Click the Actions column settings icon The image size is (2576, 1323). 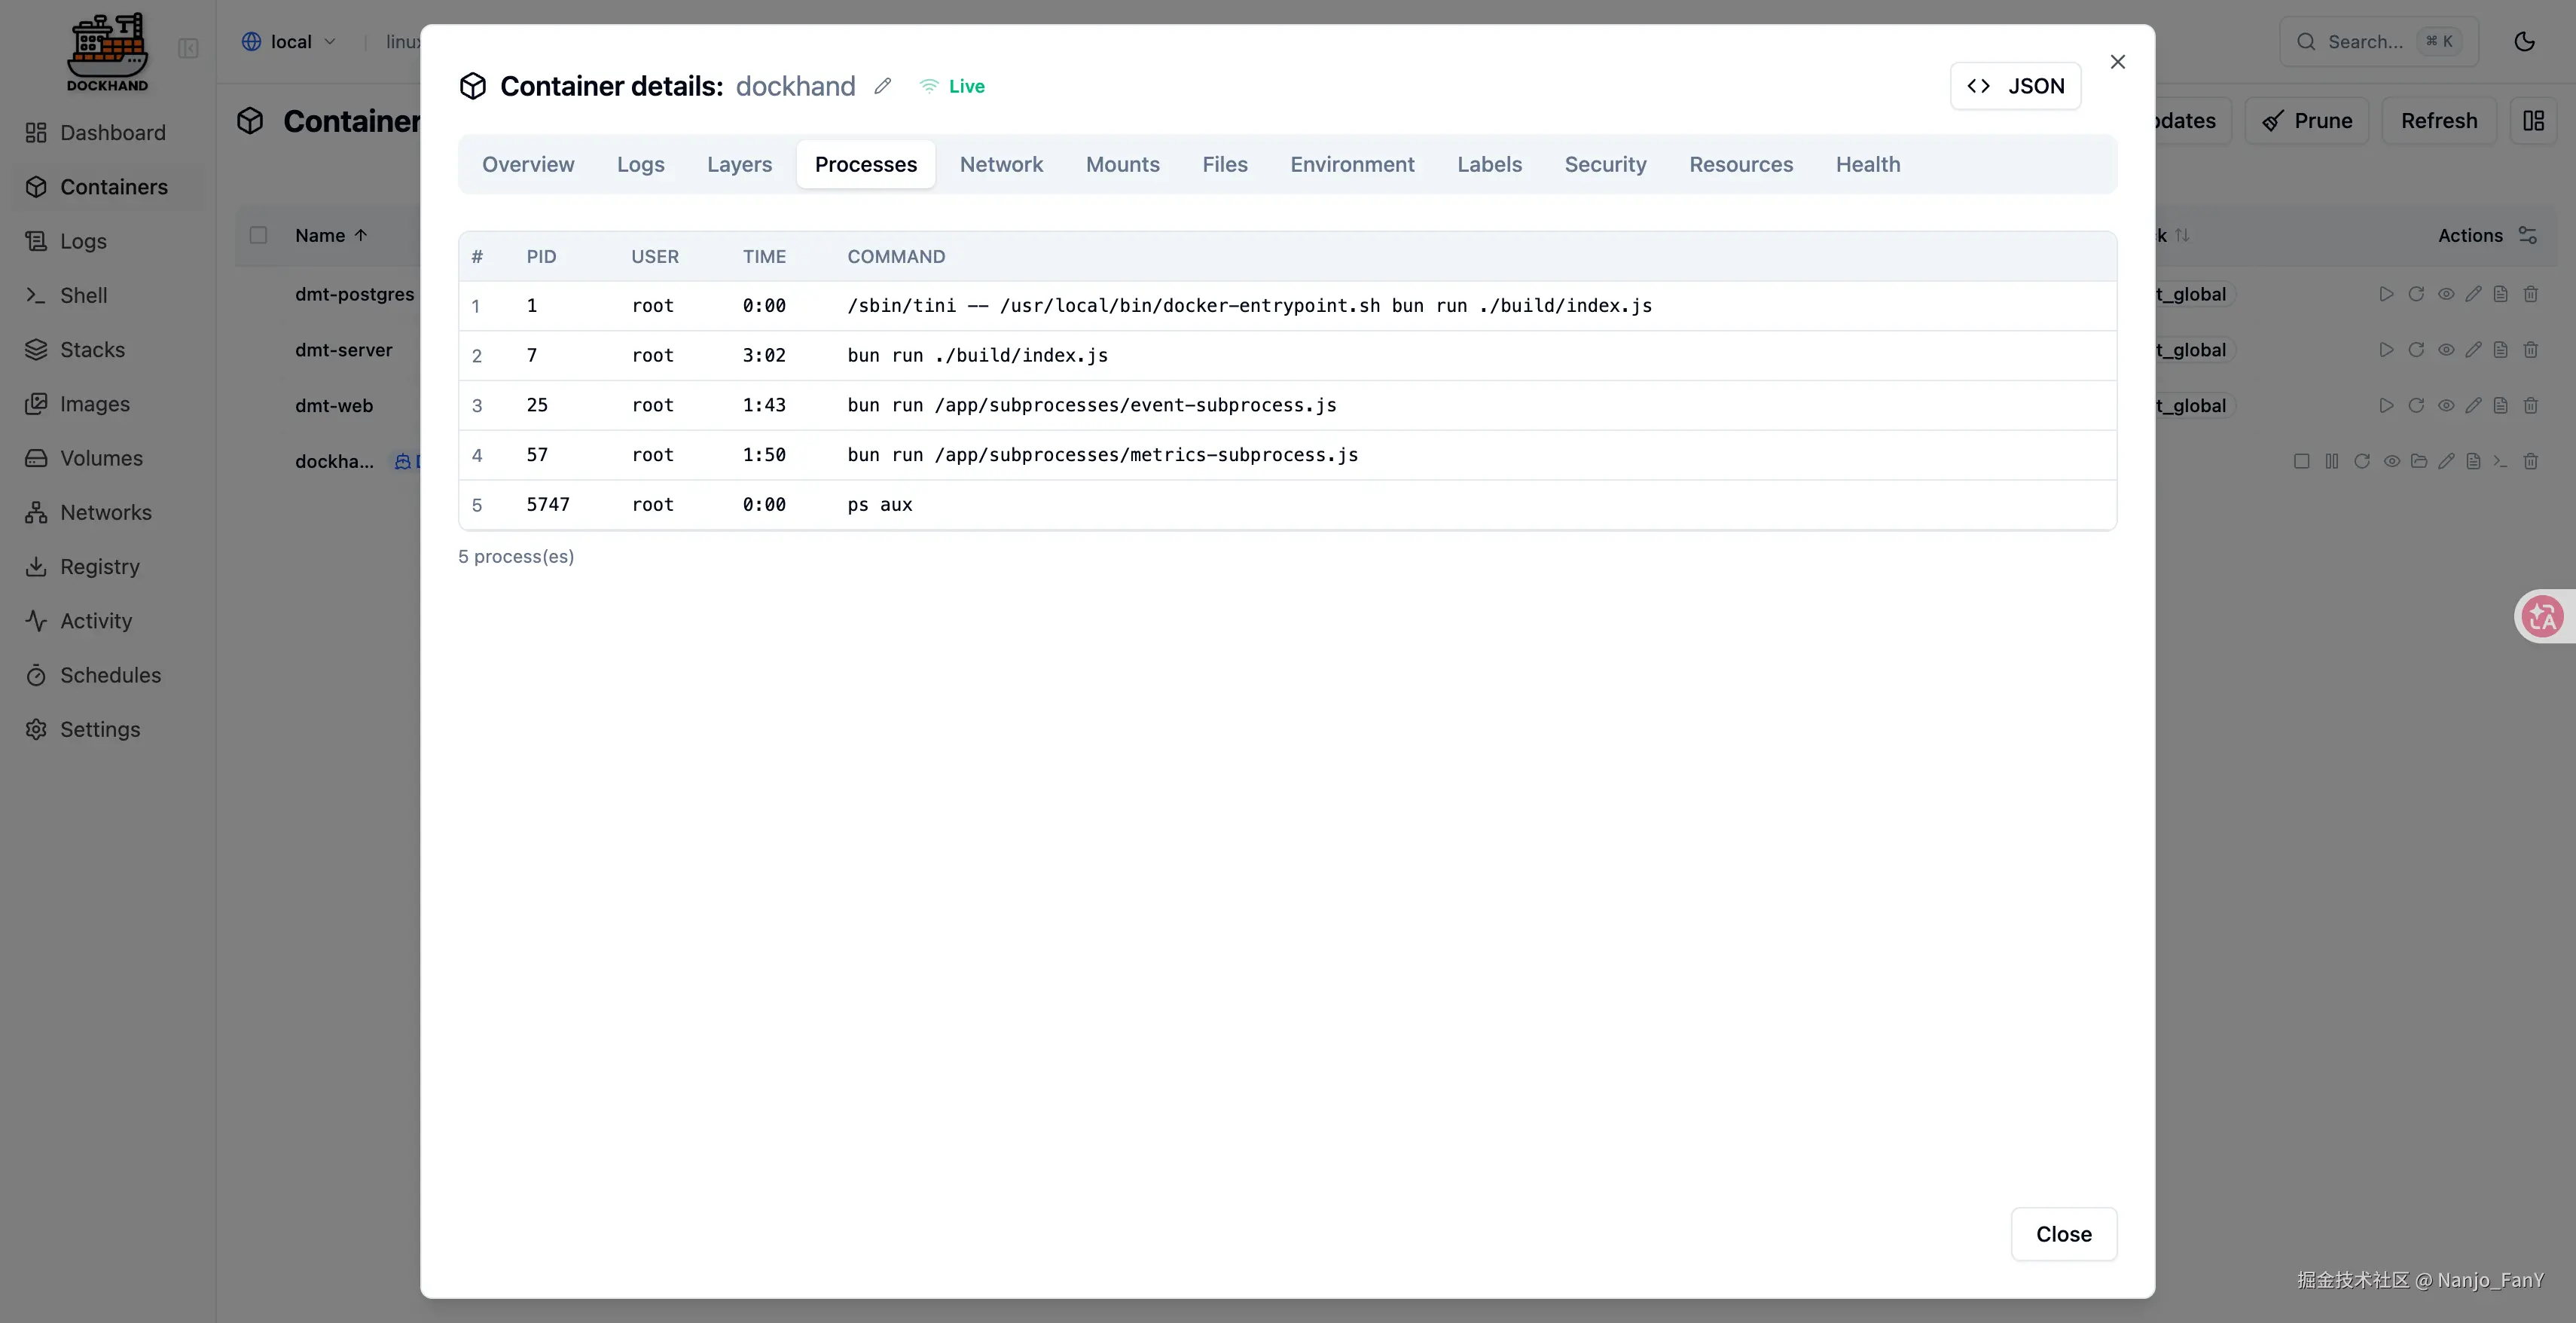coord(2528,235)
